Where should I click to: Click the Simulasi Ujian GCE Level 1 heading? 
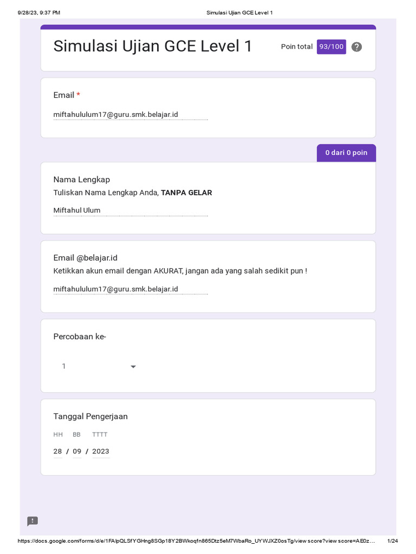point(153,47)
